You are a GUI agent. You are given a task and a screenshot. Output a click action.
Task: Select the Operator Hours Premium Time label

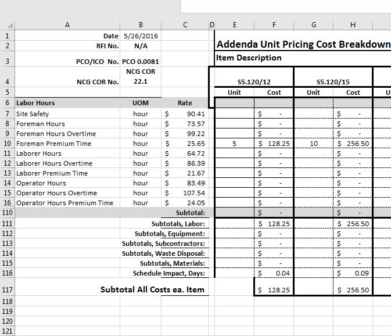(67, 203)
